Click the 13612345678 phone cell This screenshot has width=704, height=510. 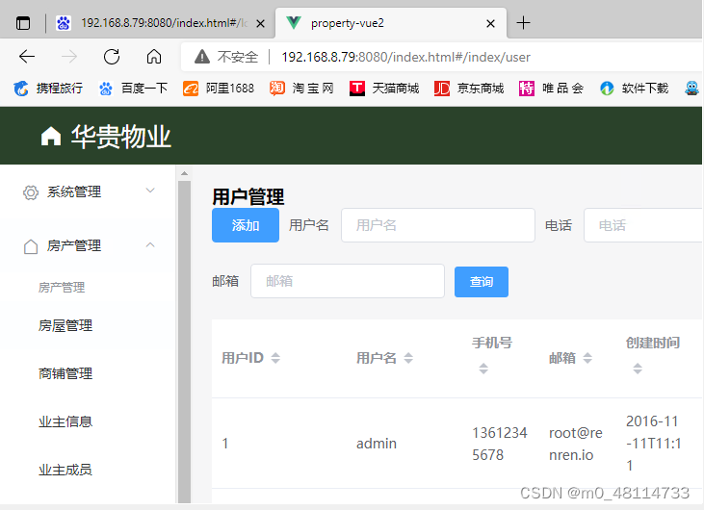coord(499,444)
